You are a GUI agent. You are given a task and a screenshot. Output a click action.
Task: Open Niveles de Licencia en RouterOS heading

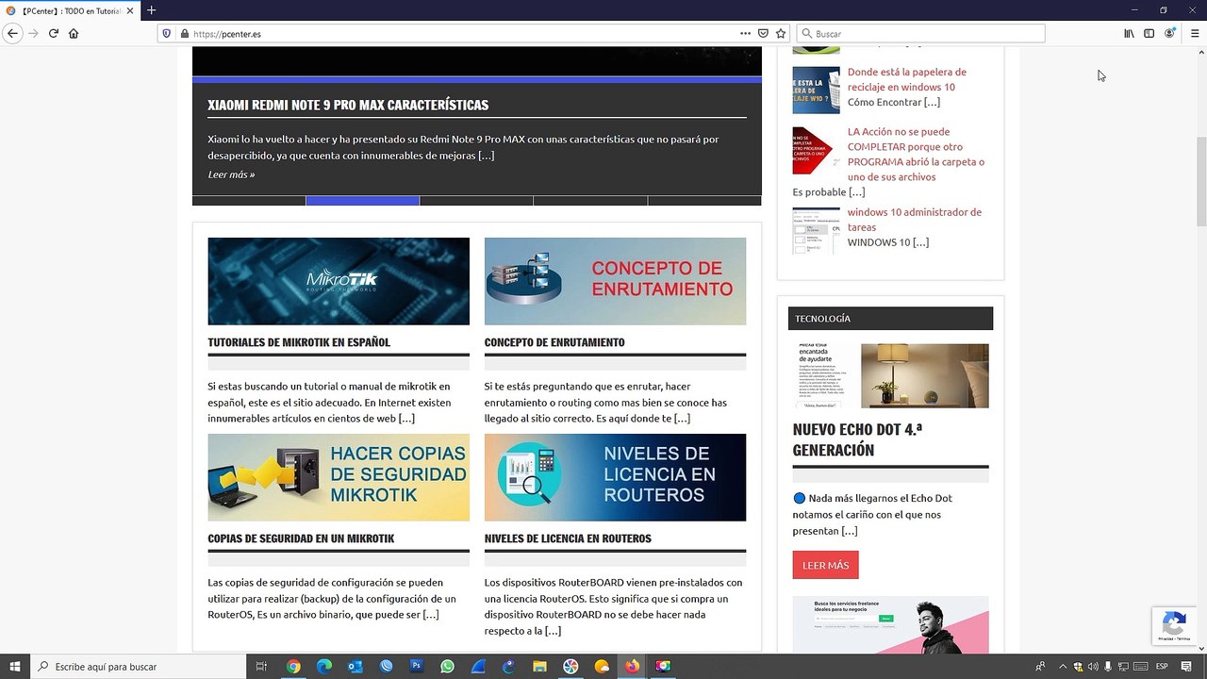[568, 538]
